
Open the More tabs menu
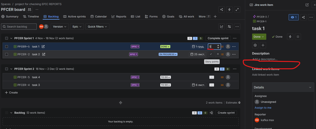pos(204,16)
